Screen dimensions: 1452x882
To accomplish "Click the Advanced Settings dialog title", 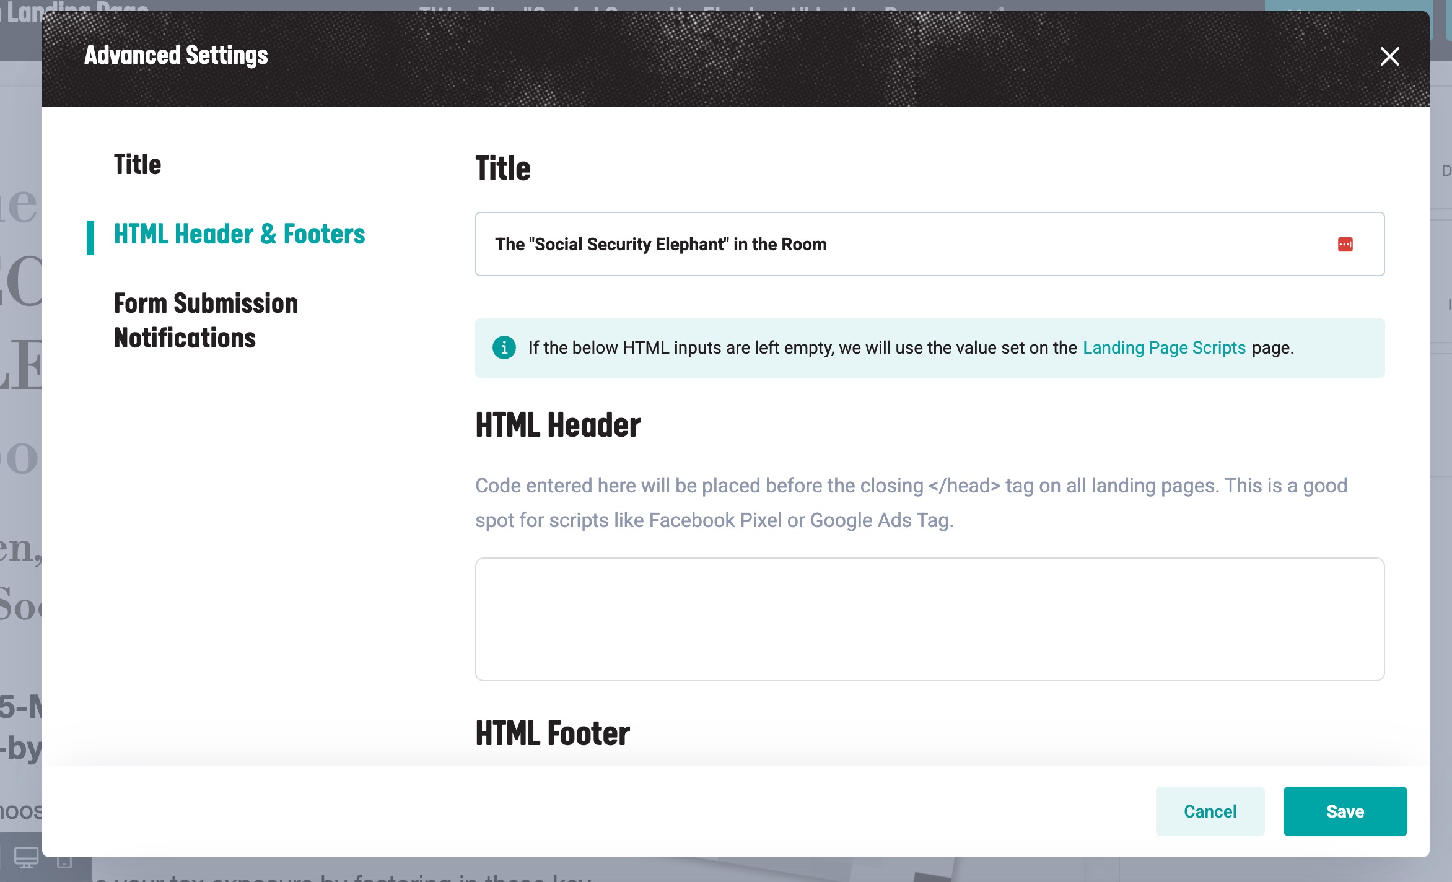I will 176,55.
